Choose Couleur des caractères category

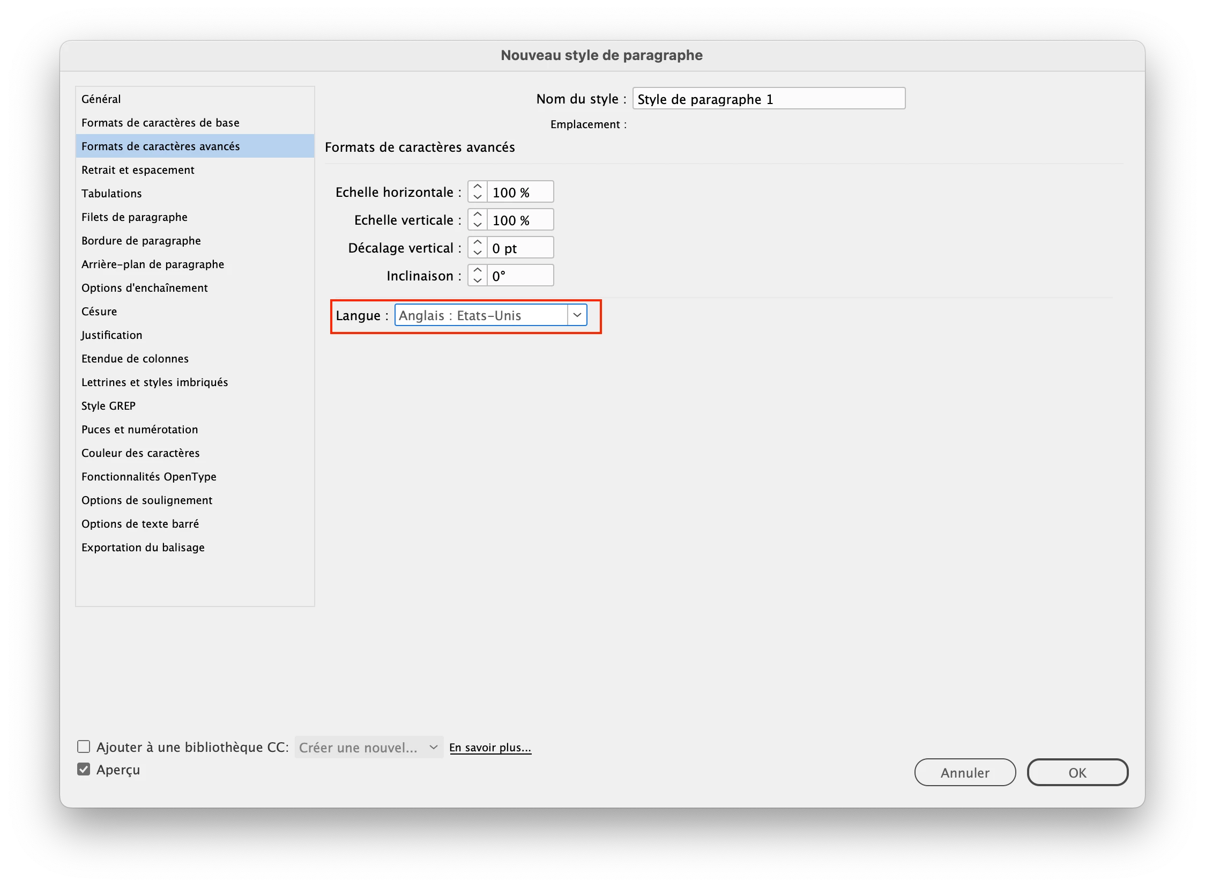point(140,453)
